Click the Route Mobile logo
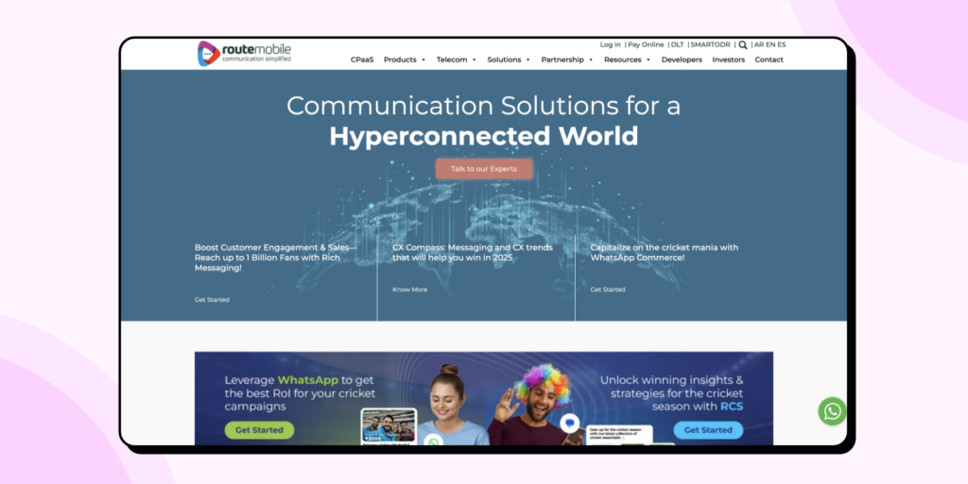 pyautogui.click(x=244, y=54)
